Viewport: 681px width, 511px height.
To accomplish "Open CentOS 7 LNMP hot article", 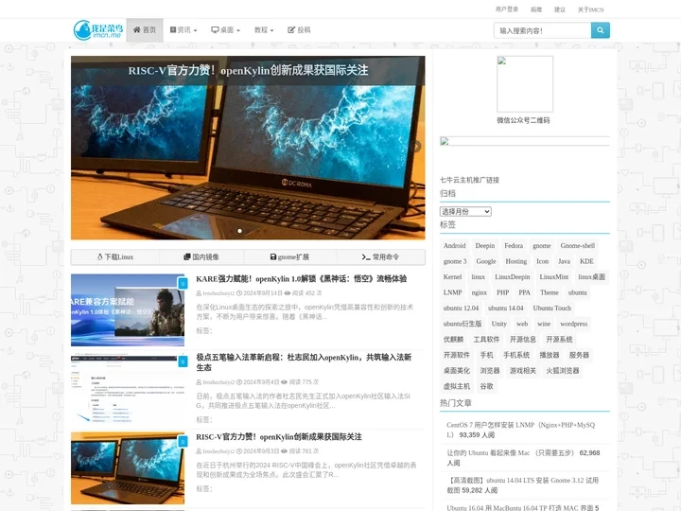I will pyautogui.click(x=520, y=430).
